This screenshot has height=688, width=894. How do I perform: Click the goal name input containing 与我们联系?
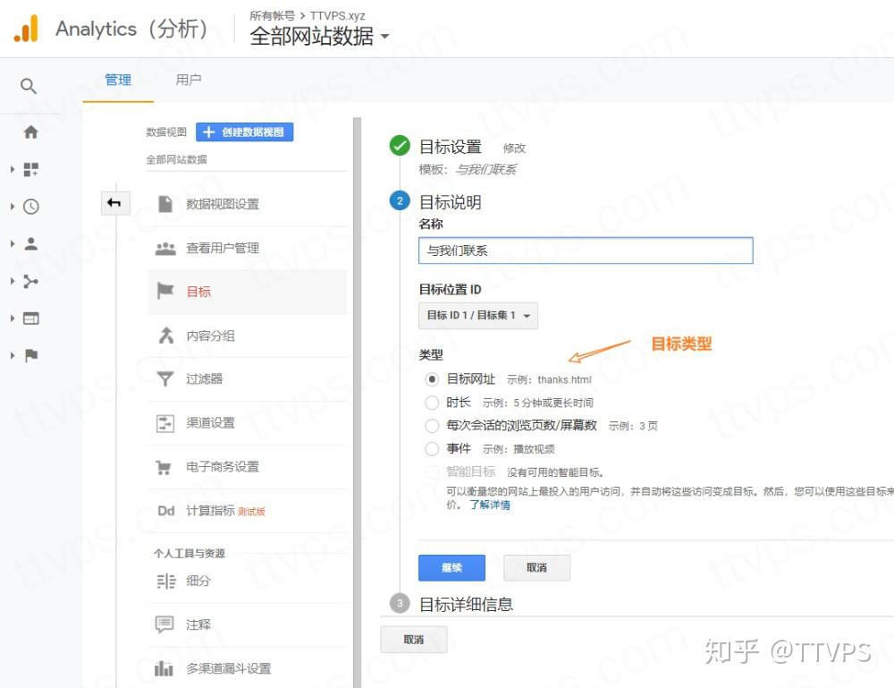586,251
